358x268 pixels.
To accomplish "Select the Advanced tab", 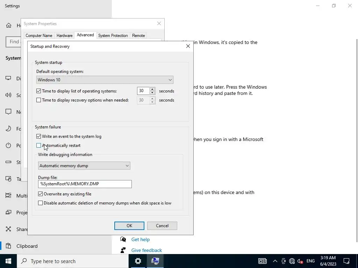I will click(85, 35).
